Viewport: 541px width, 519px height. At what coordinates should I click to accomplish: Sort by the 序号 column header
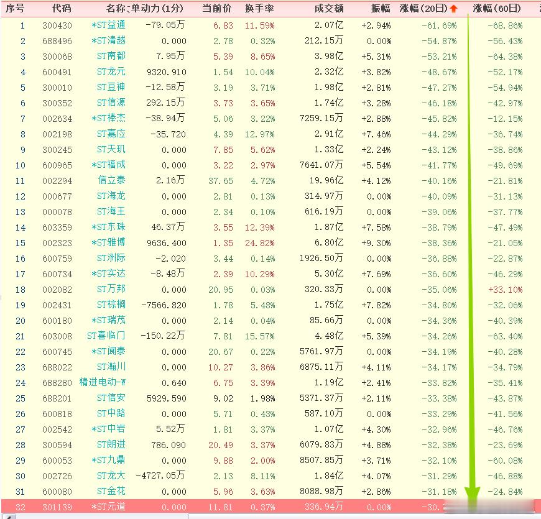[15, 8]
